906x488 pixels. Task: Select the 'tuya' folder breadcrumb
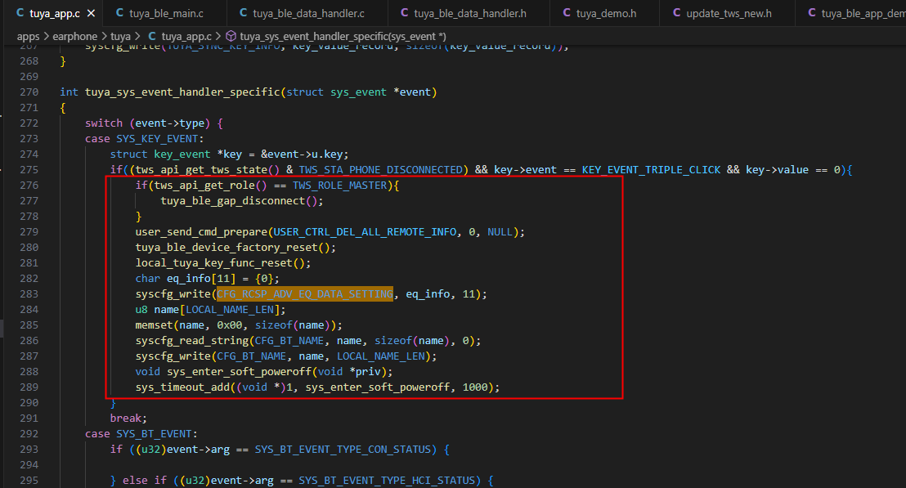tap(120, 37)
